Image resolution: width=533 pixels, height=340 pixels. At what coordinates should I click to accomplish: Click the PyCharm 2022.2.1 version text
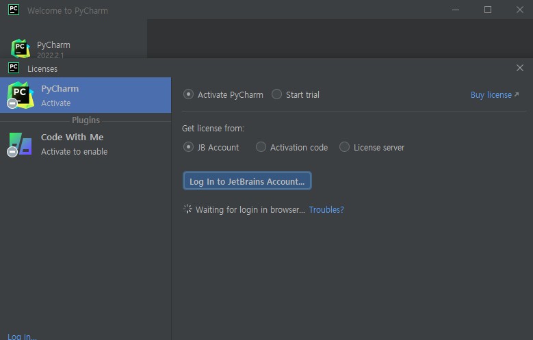click(x=51, y=55)
